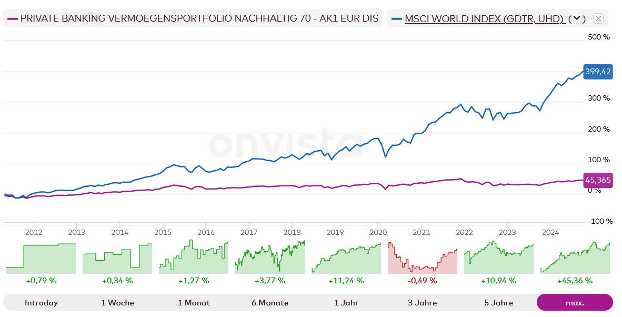
Task: Select the 1 Monat time range
Action: click(x=194, y=303)
